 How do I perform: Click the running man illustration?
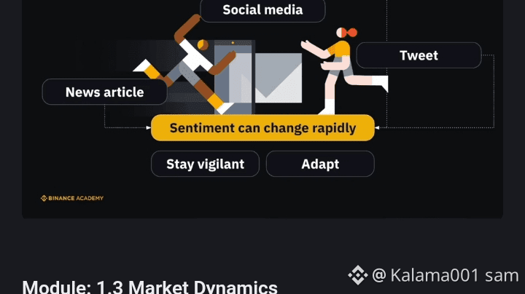pos(186,64)
